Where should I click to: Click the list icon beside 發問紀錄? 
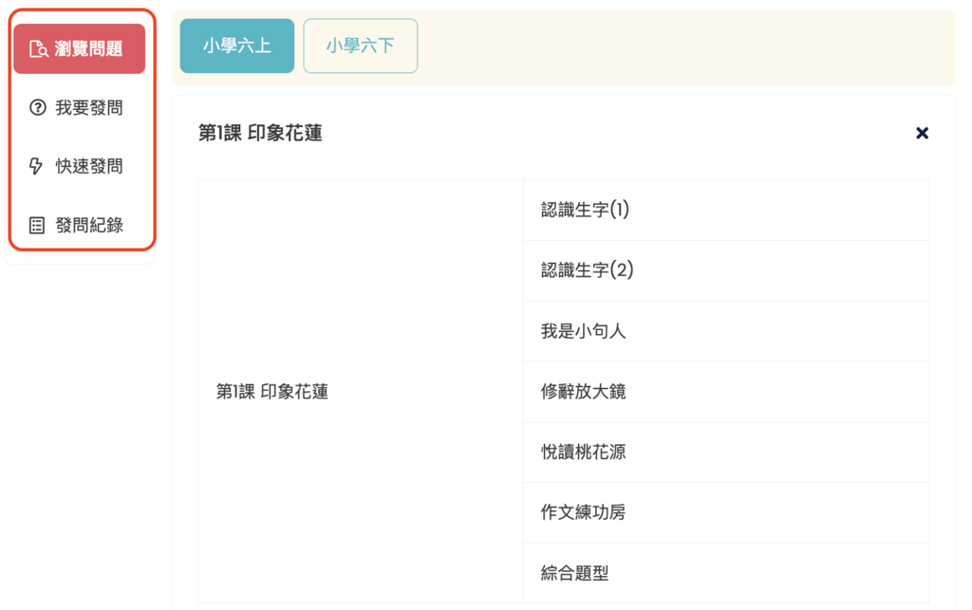pos(37,226)
